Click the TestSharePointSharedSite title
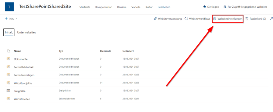The width and height of the screenshot is (273, 112). pyautogui.click(x=45, y=7)
